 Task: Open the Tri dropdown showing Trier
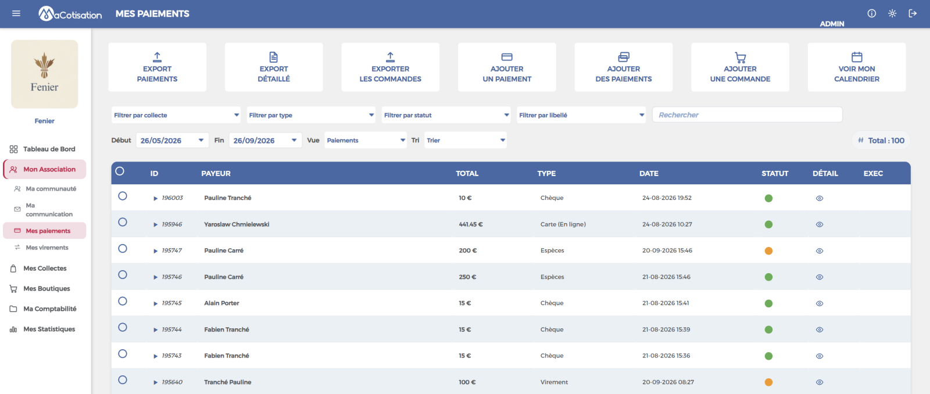tap(466, 140)
